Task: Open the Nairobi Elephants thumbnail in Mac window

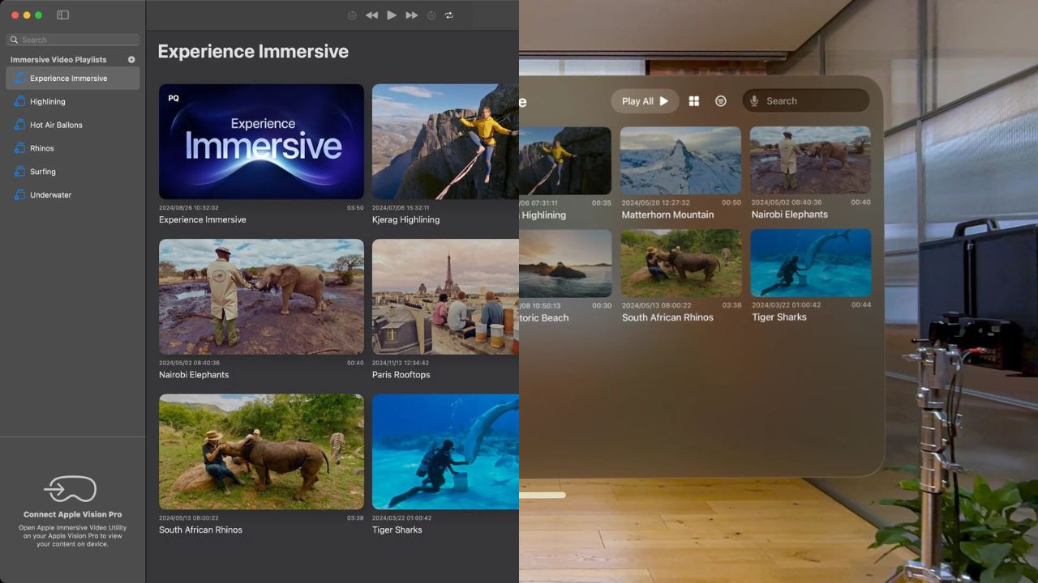Action: pyautogui.click(x=261, y=296)
